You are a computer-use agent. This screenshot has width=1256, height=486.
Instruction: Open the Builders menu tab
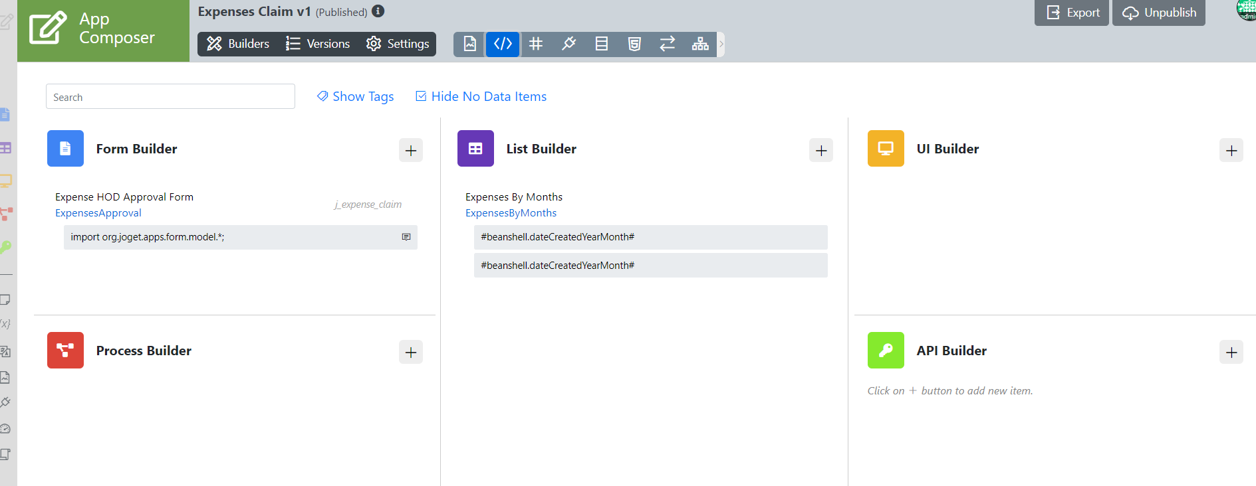click(x=238, y=44)
